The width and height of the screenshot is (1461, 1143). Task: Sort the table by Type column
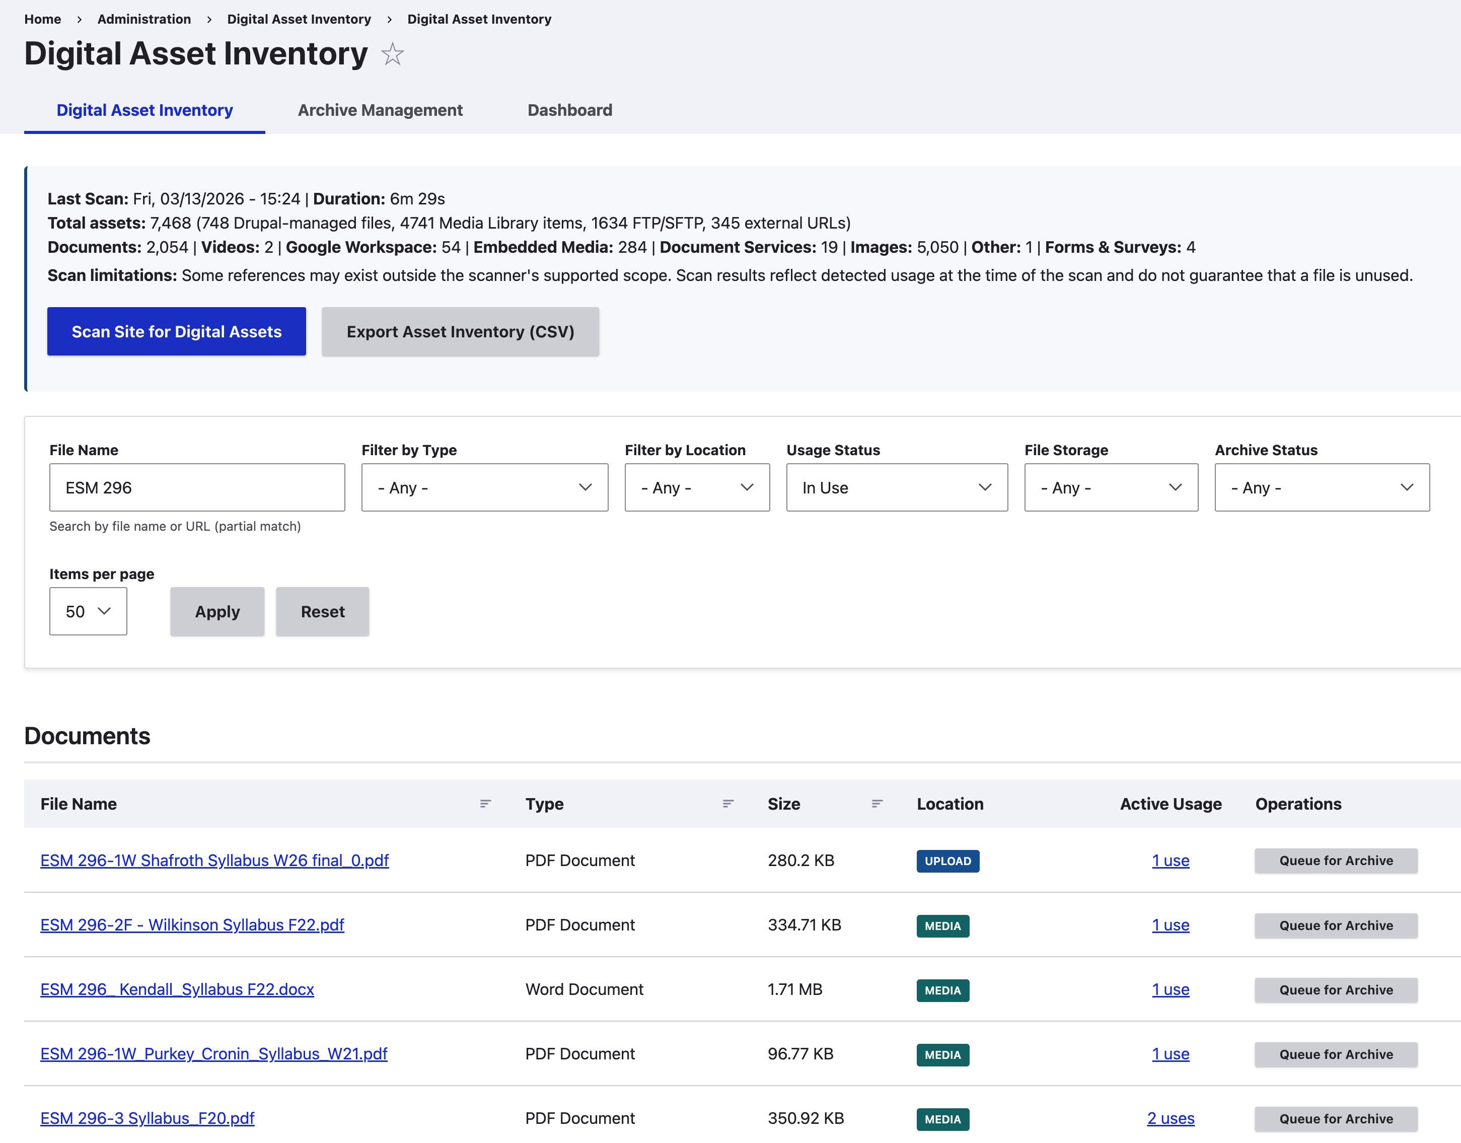[x=728, y=804]
